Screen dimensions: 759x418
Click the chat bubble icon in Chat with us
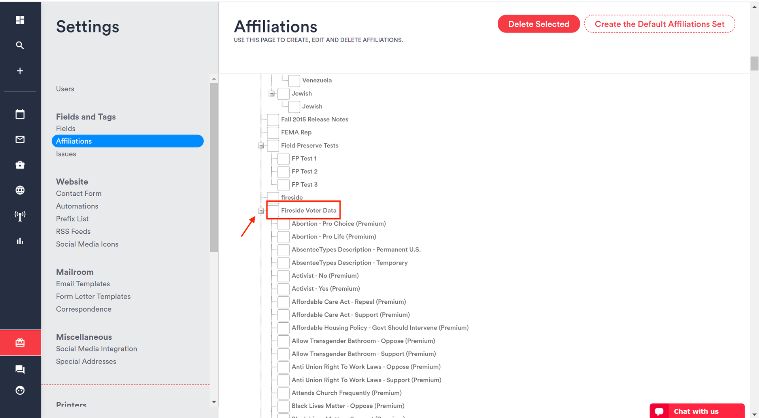pos(659,411)
